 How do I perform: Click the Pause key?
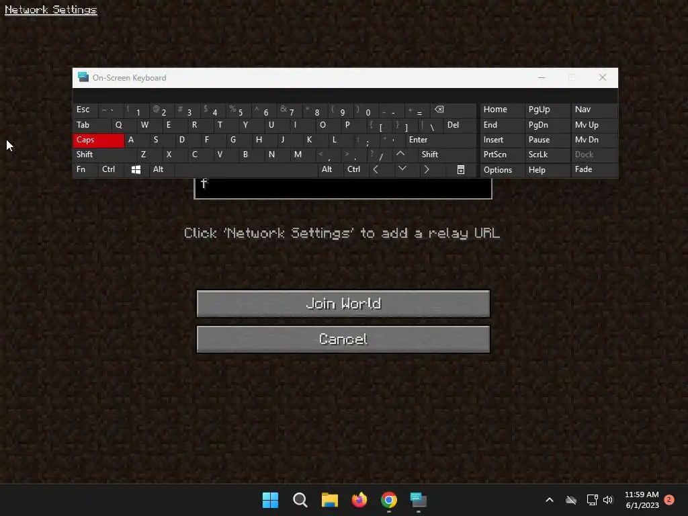(x=547, y=140)
